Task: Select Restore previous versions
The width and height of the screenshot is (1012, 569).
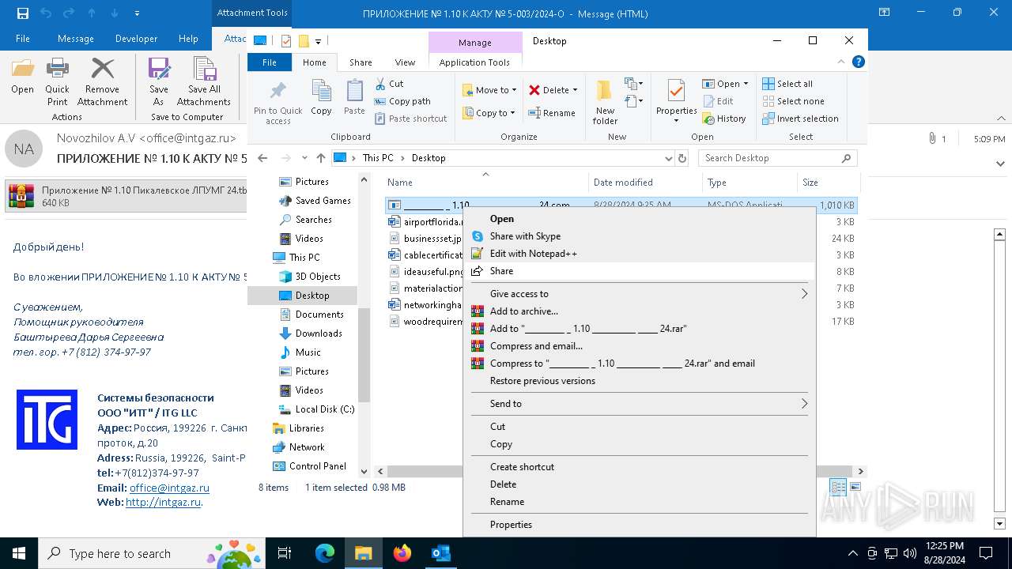Action: point(640,381)
